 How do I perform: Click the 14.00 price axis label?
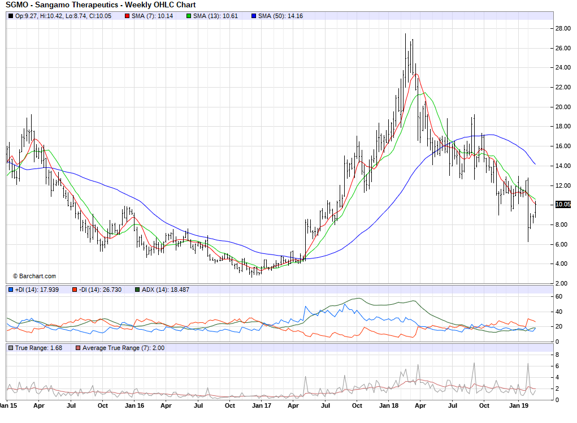[x=563, y=166]
